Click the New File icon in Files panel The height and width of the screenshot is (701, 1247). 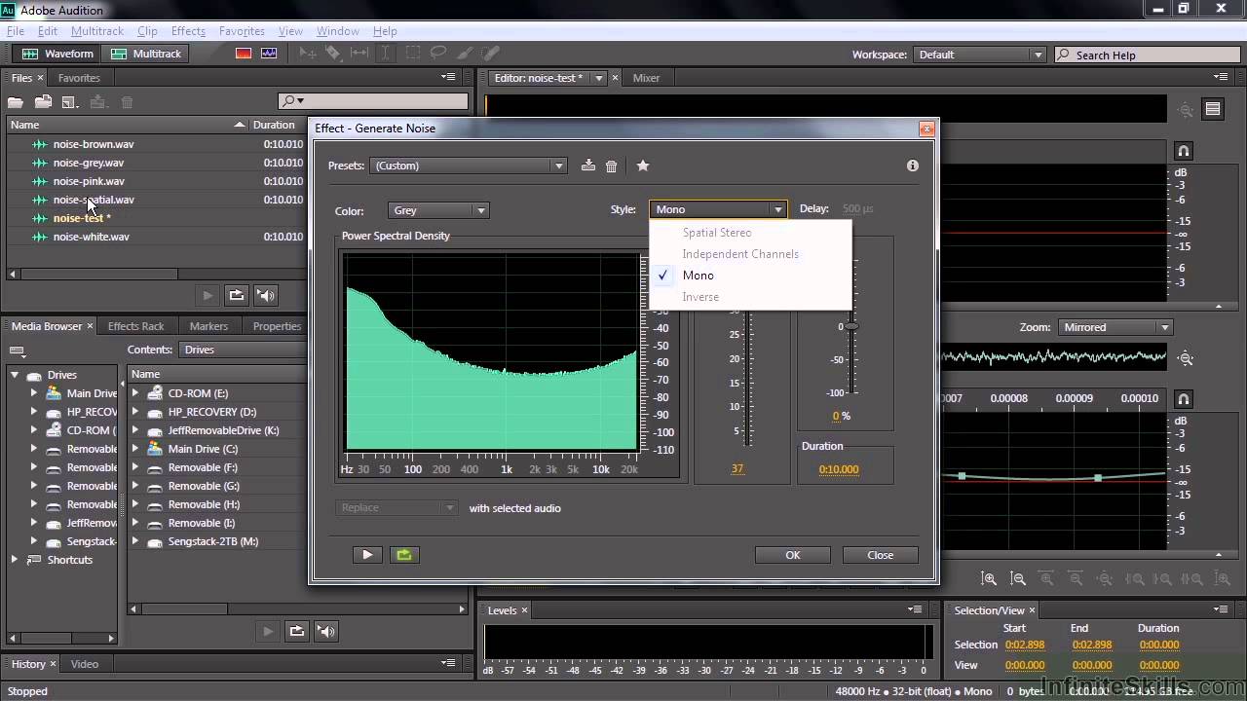coord(70,101)
